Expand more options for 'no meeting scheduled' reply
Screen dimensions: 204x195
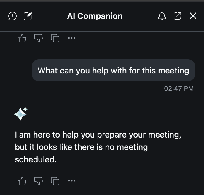[x=72, y=181]
